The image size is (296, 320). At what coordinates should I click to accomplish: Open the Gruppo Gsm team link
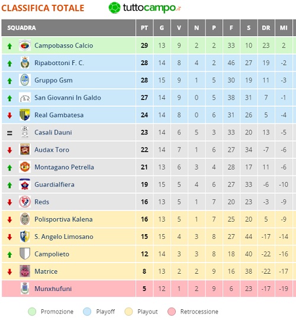53,80
